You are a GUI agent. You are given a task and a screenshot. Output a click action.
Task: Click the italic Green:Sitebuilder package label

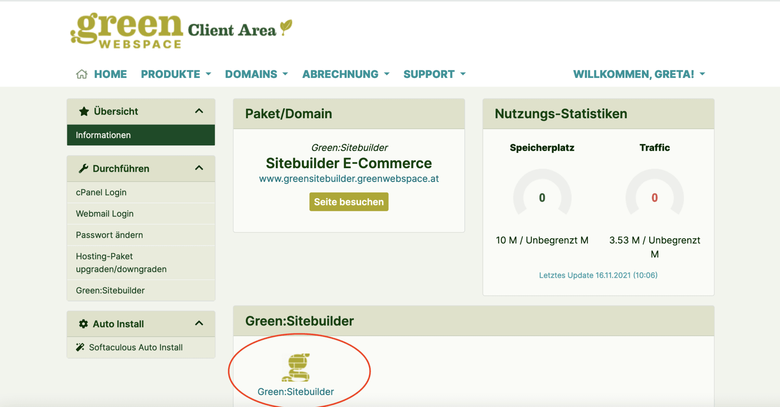click(349, 147)
